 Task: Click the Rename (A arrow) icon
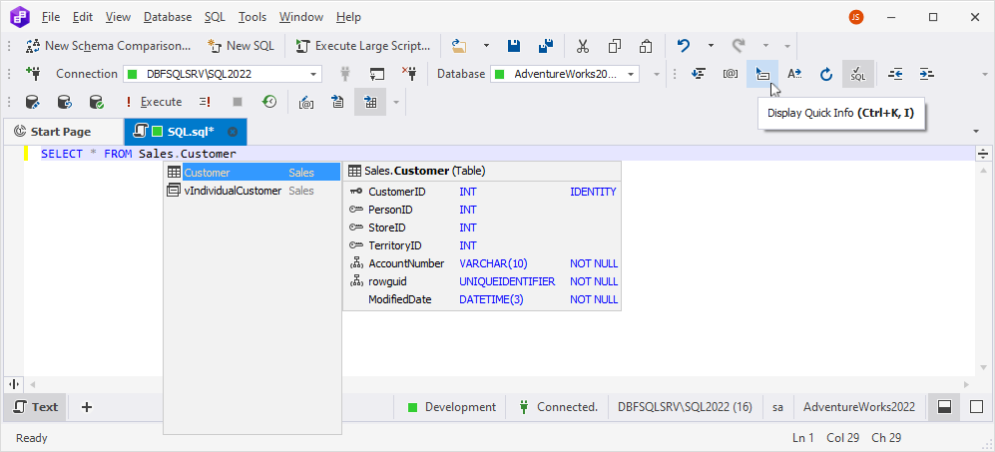point(794,74)
